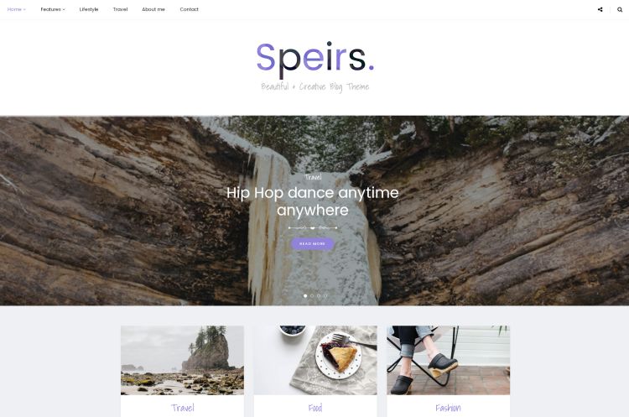Click the Read More button
The image size is (629, 417).
click(313, 243)
